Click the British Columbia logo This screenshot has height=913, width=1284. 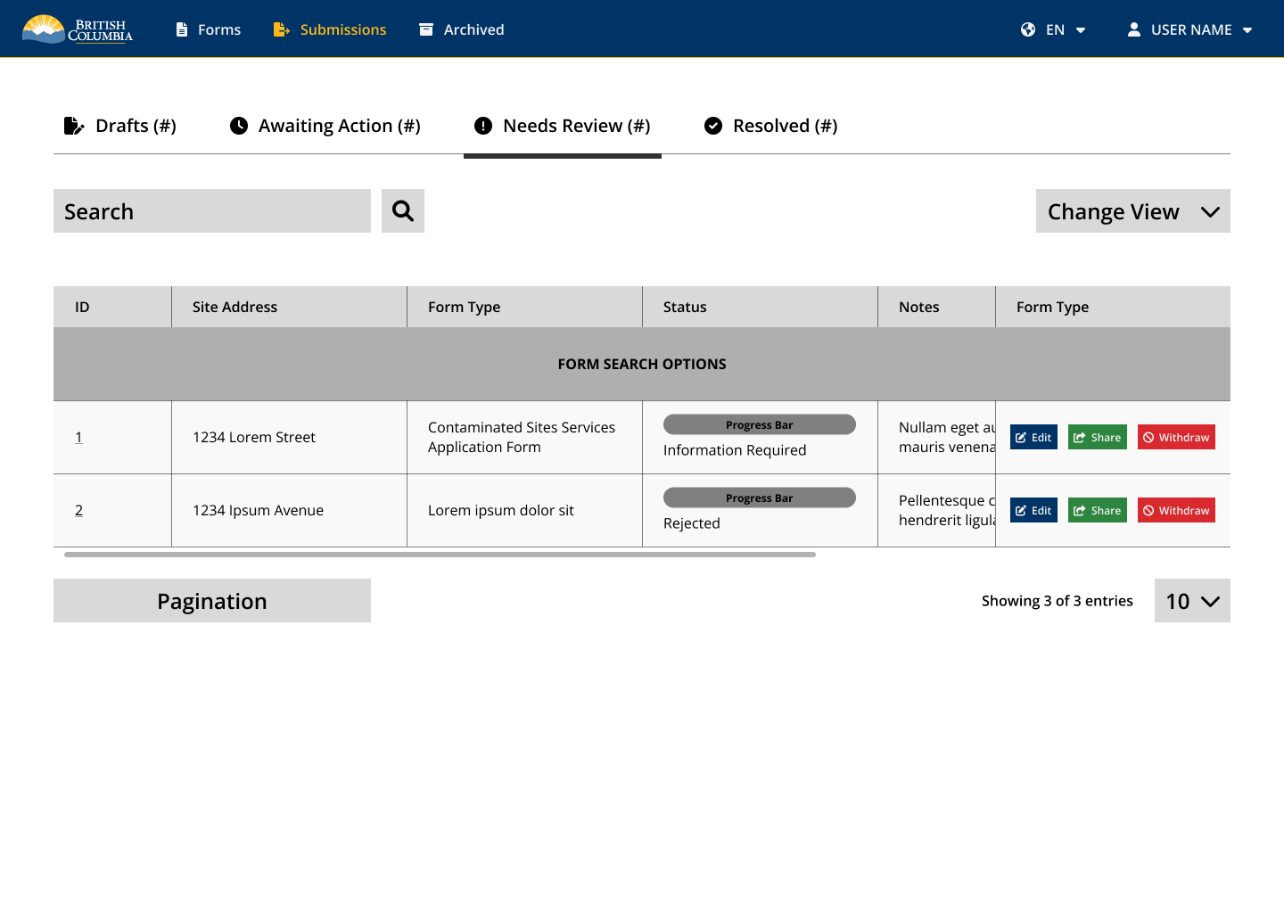tap(78, 29)
